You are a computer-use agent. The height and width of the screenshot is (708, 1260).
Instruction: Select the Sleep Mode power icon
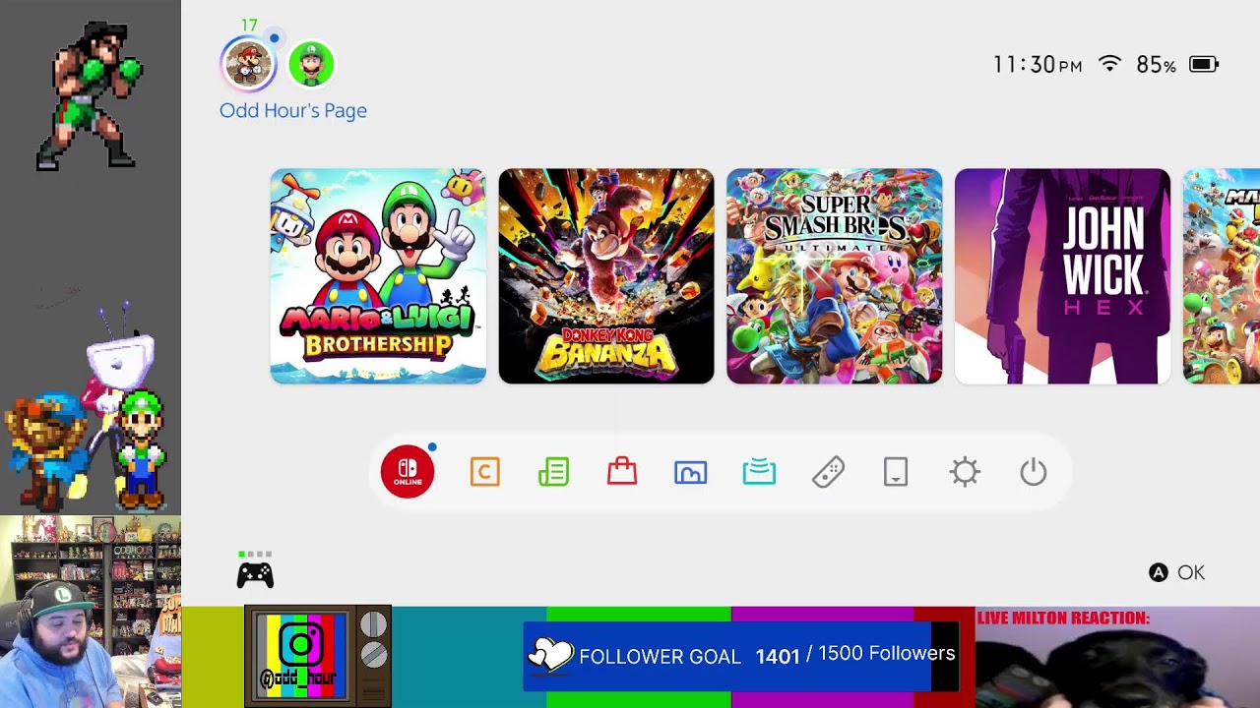click(1034, 472)
